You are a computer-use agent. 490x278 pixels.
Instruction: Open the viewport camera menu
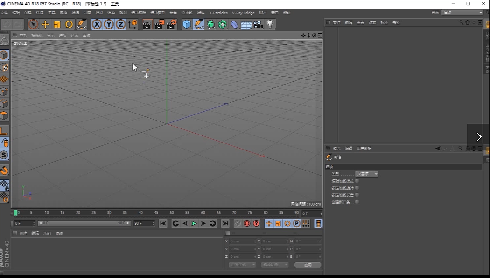[36, 36]
